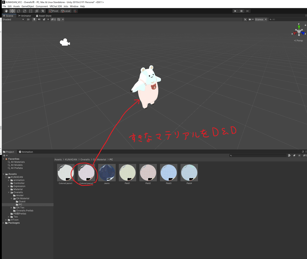This screenshot has height=259, width=307.
Task: Expand the Expression folder arrow
Action: [9, 186]
